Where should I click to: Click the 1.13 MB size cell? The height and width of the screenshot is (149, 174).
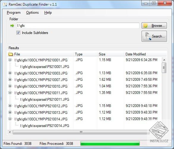point(105,73)
